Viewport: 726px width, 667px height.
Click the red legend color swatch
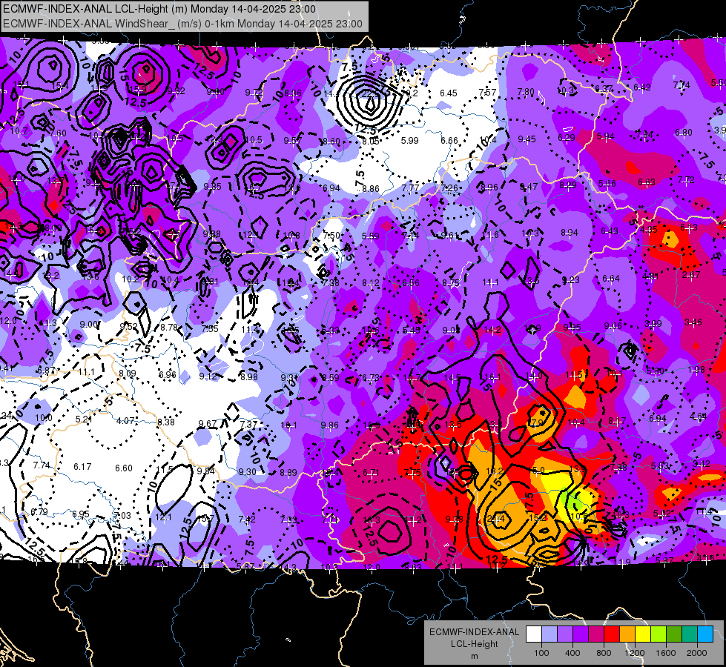pos(612,634)
